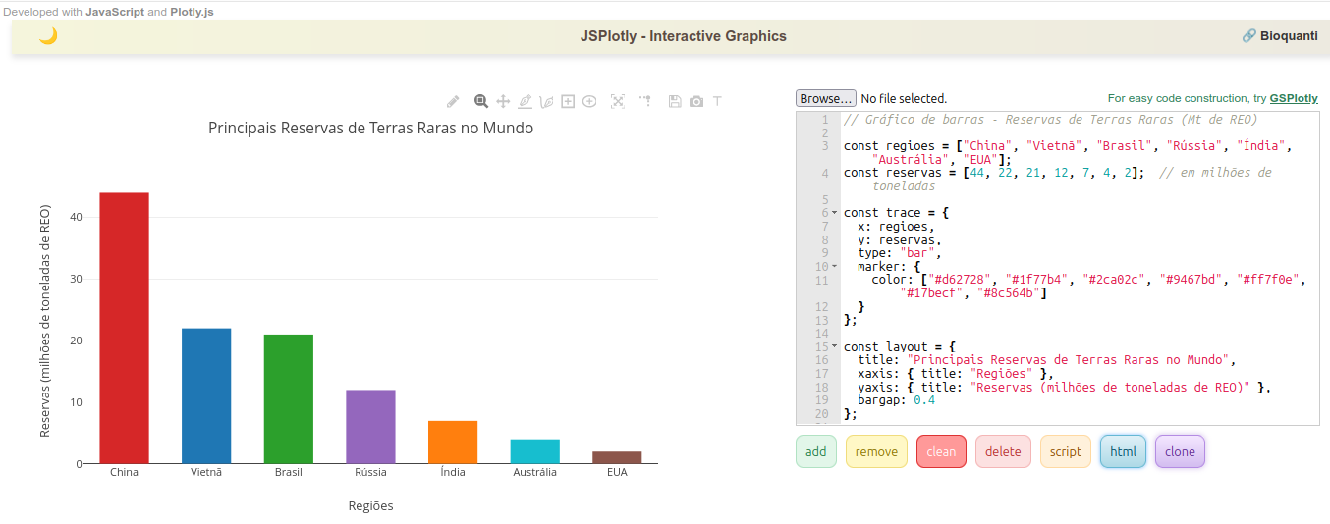Viewport: 1330px width, 524px height.
Task: Click the pencil edit icon above chart
Action: (453, 101)
